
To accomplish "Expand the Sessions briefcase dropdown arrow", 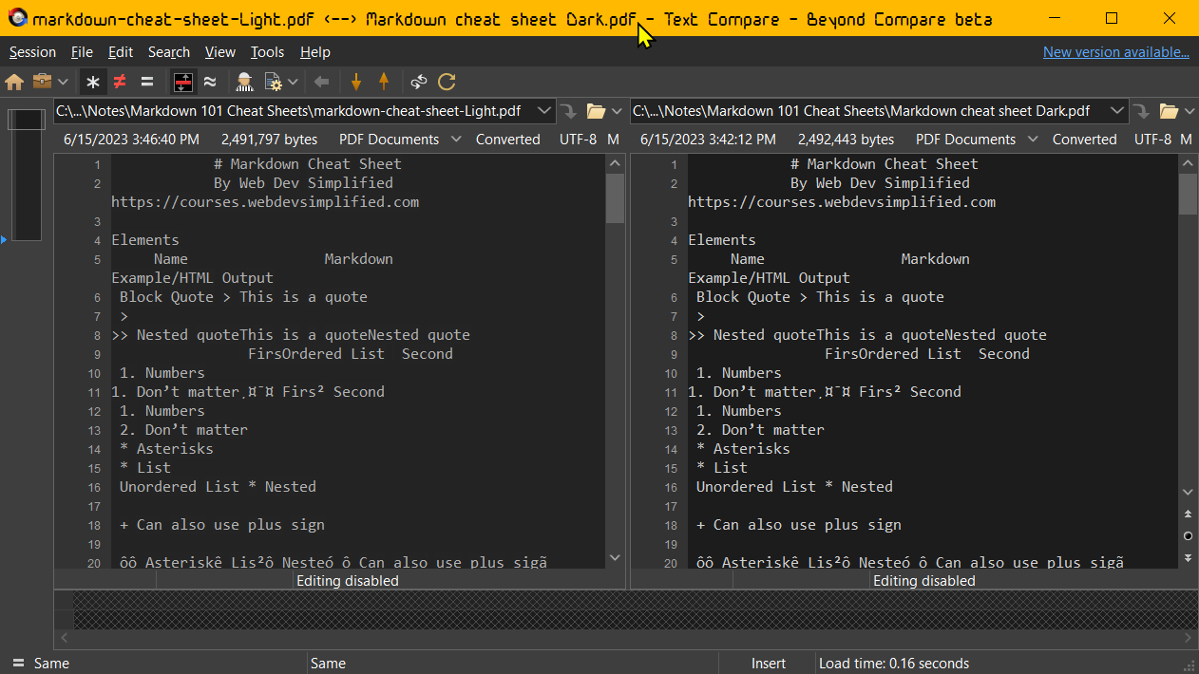I will coord(63,82).
